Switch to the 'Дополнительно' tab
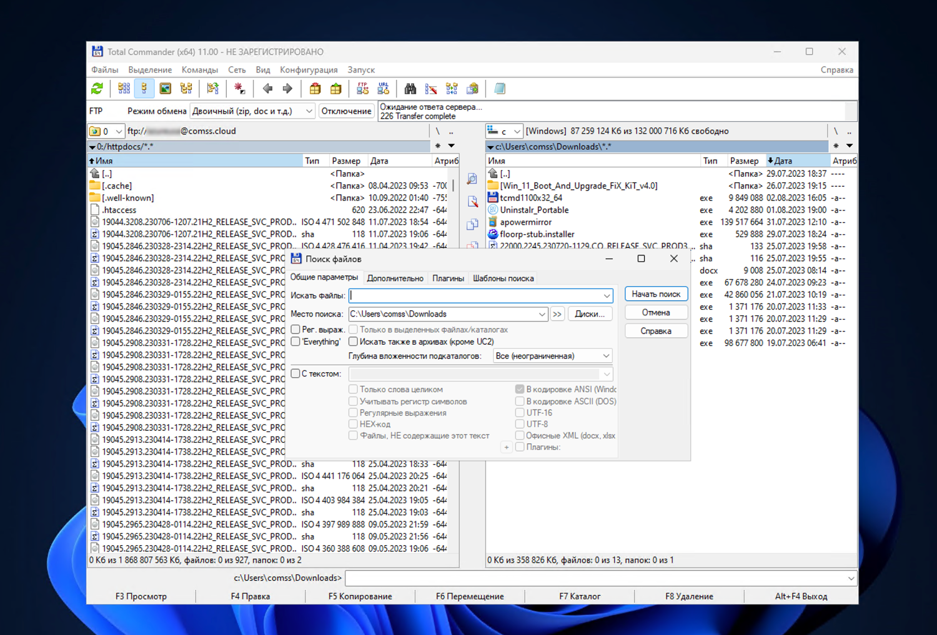This screenshot has width=937, height=635. pos(395,278)
